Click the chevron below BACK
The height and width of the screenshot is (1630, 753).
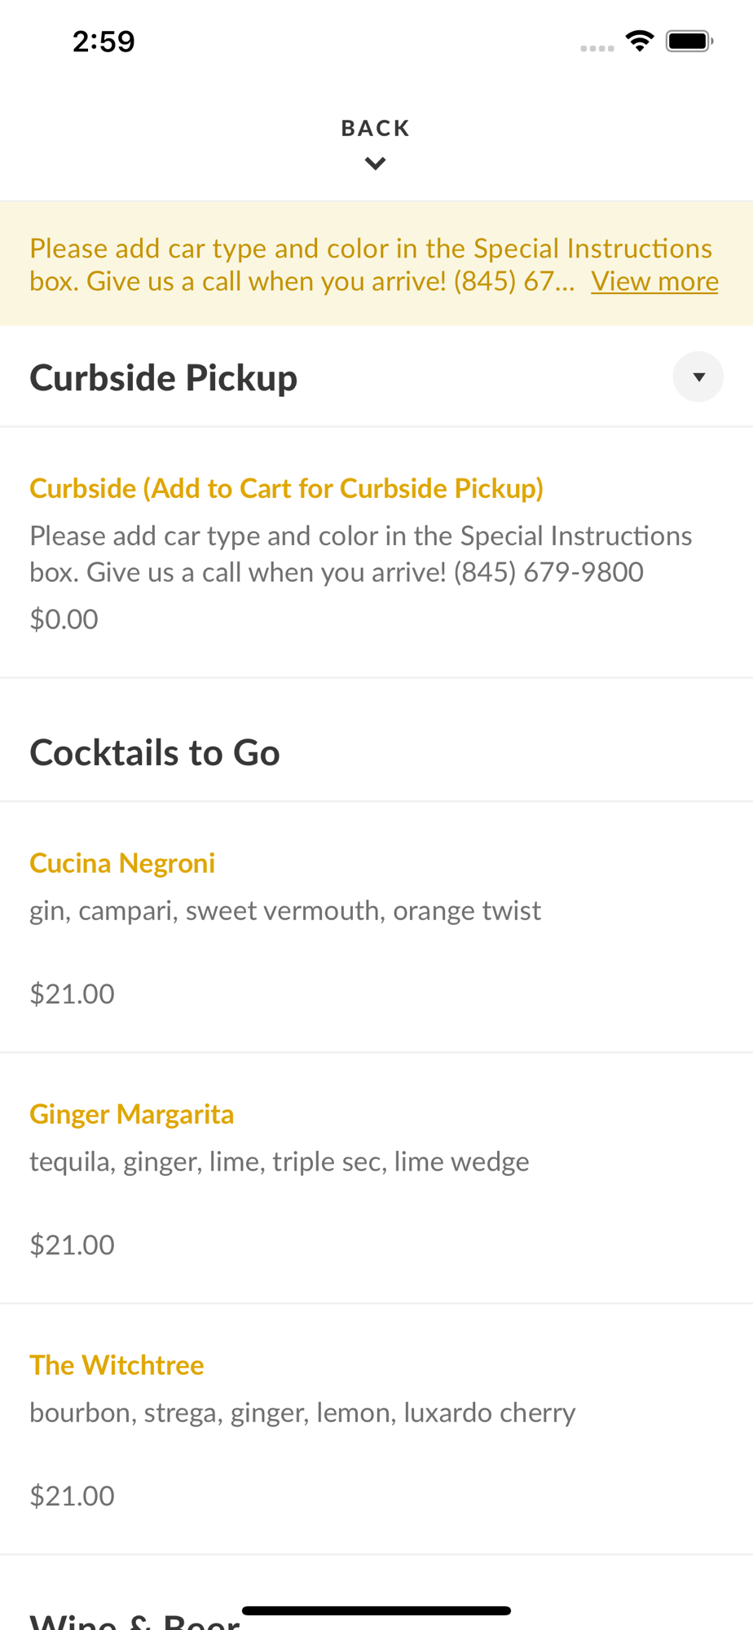(375, 164)
